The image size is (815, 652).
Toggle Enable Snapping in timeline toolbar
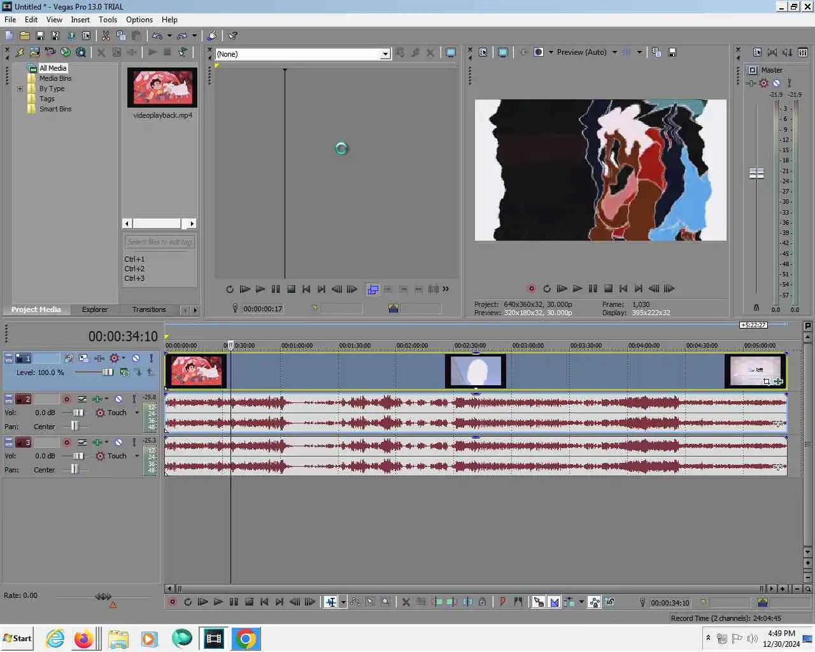click(x=539, y=602)
